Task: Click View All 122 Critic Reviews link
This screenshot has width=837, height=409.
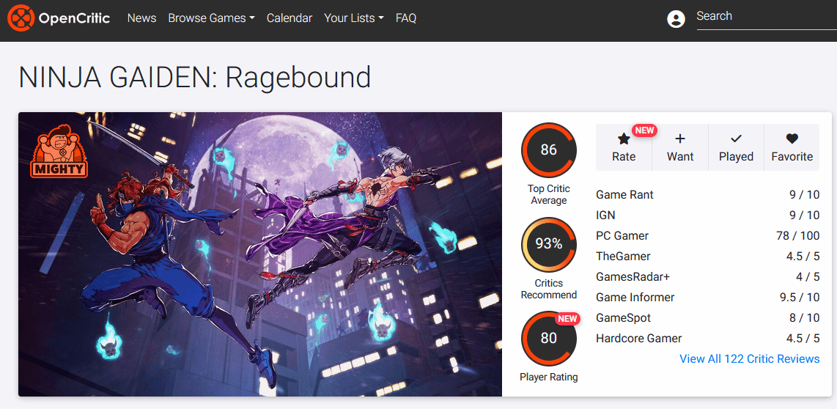Action: coord(749,358)
